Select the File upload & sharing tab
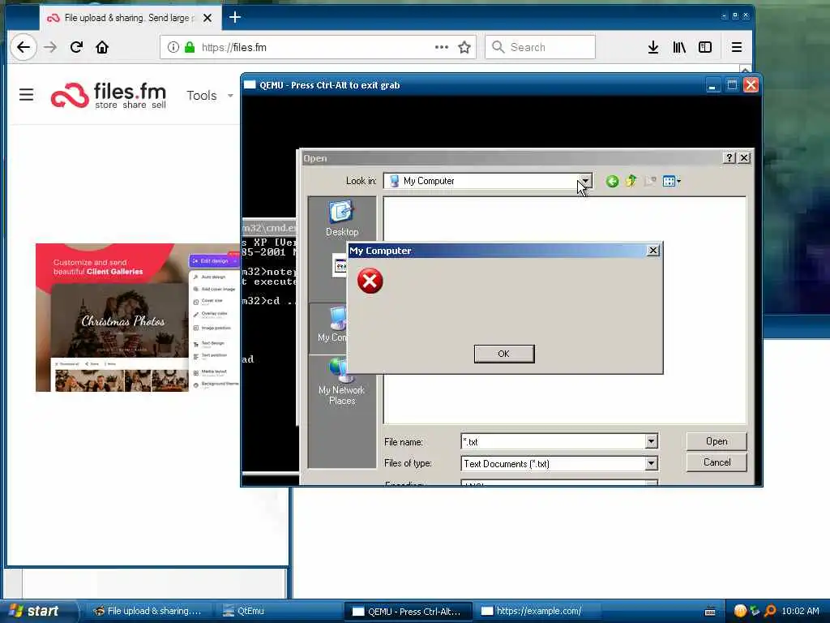The height and width of the screenshot is (623, 830). [x=129, y=18]
